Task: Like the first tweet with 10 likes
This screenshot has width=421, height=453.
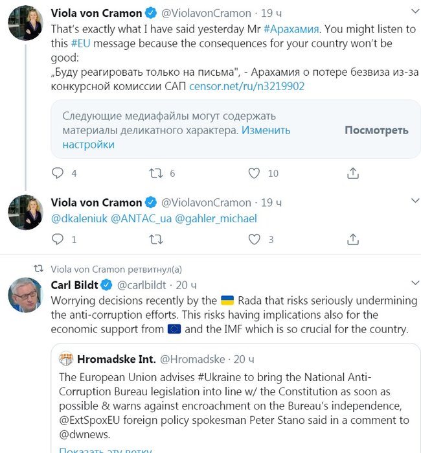Action: coord(255,173)
